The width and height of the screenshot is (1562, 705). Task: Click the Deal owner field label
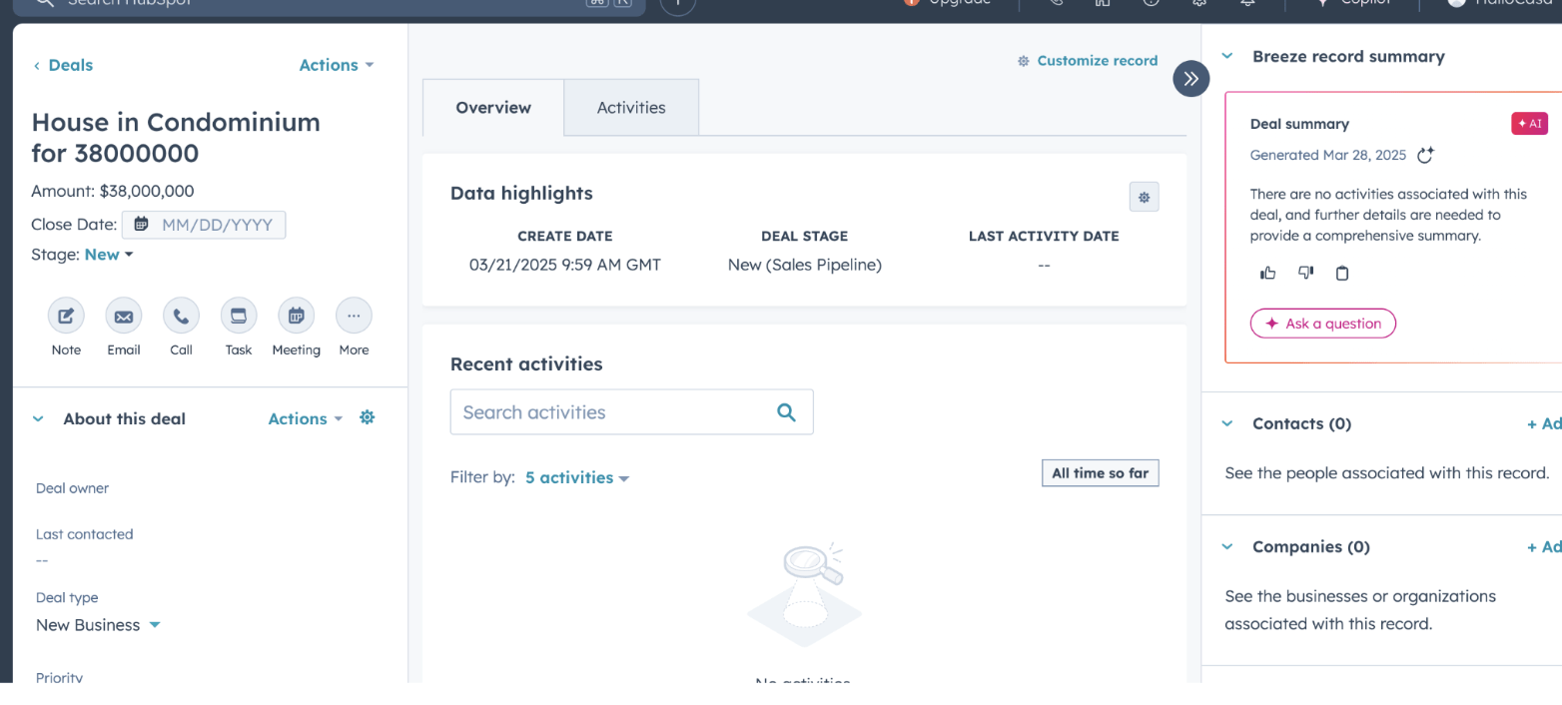point(72,488)
